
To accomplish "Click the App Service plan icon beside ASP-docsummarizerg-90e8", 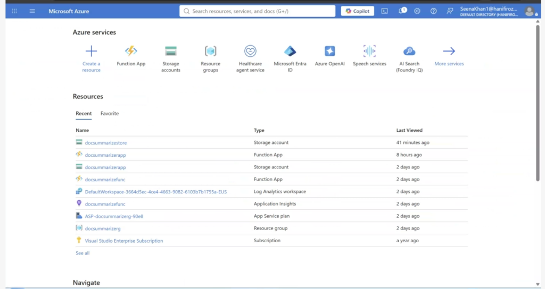I will [x=79, y=216].
